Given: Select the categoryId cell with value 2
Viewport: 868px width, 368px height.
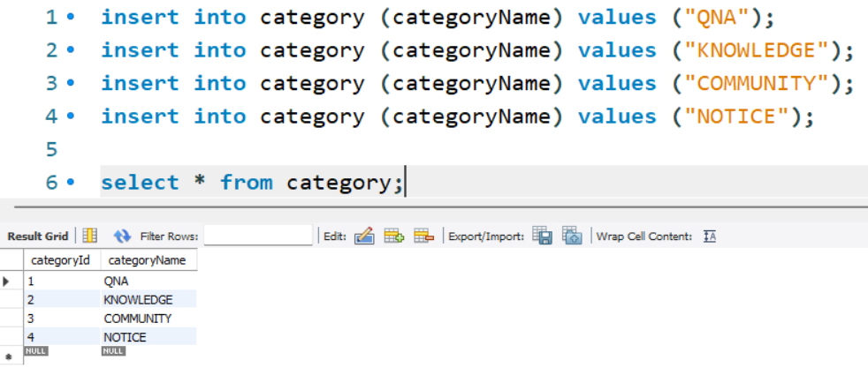Looking at the screenshot, I should click(x=62, y=299).
